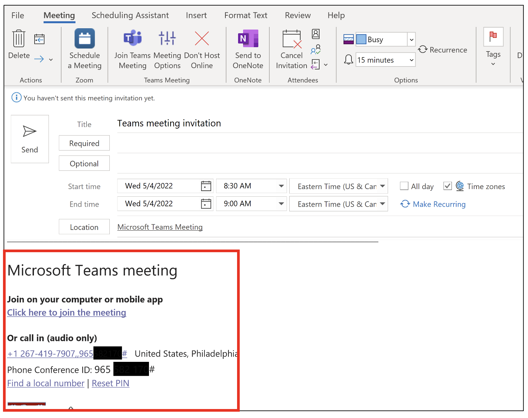Click the Reset PIN link

(x=110, y=383)
